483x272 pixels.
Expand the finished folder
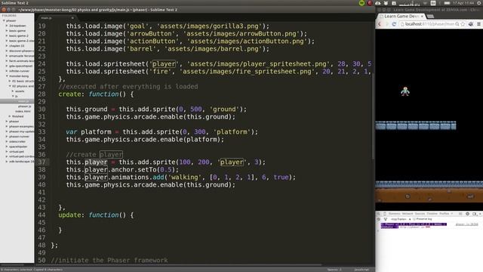[x=10, y=116]
